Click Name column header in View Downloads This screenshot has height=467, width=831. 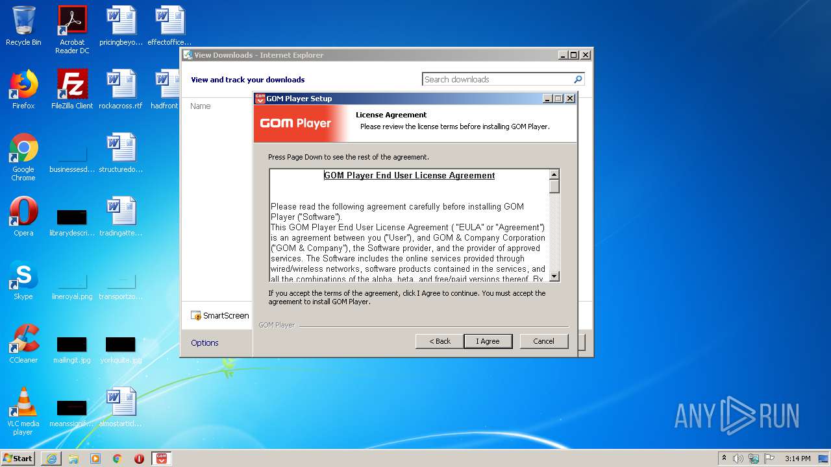(201, 106)
